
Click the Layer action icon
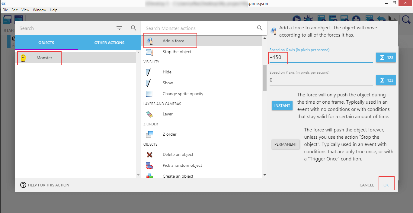[x=149, y=114]
